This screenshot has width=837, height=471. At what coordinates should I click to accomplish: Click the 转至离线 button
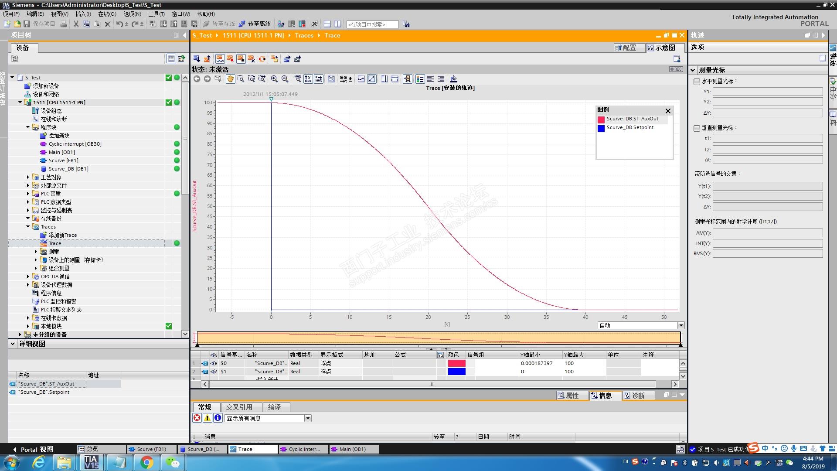255,24
